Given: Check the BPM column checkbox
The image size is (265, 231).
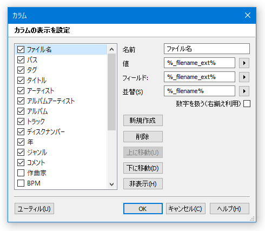Looking at the screenshot, I should [x=21, y=183].
